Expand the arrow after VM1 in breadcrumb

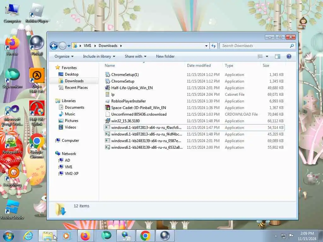pos(95,46)
